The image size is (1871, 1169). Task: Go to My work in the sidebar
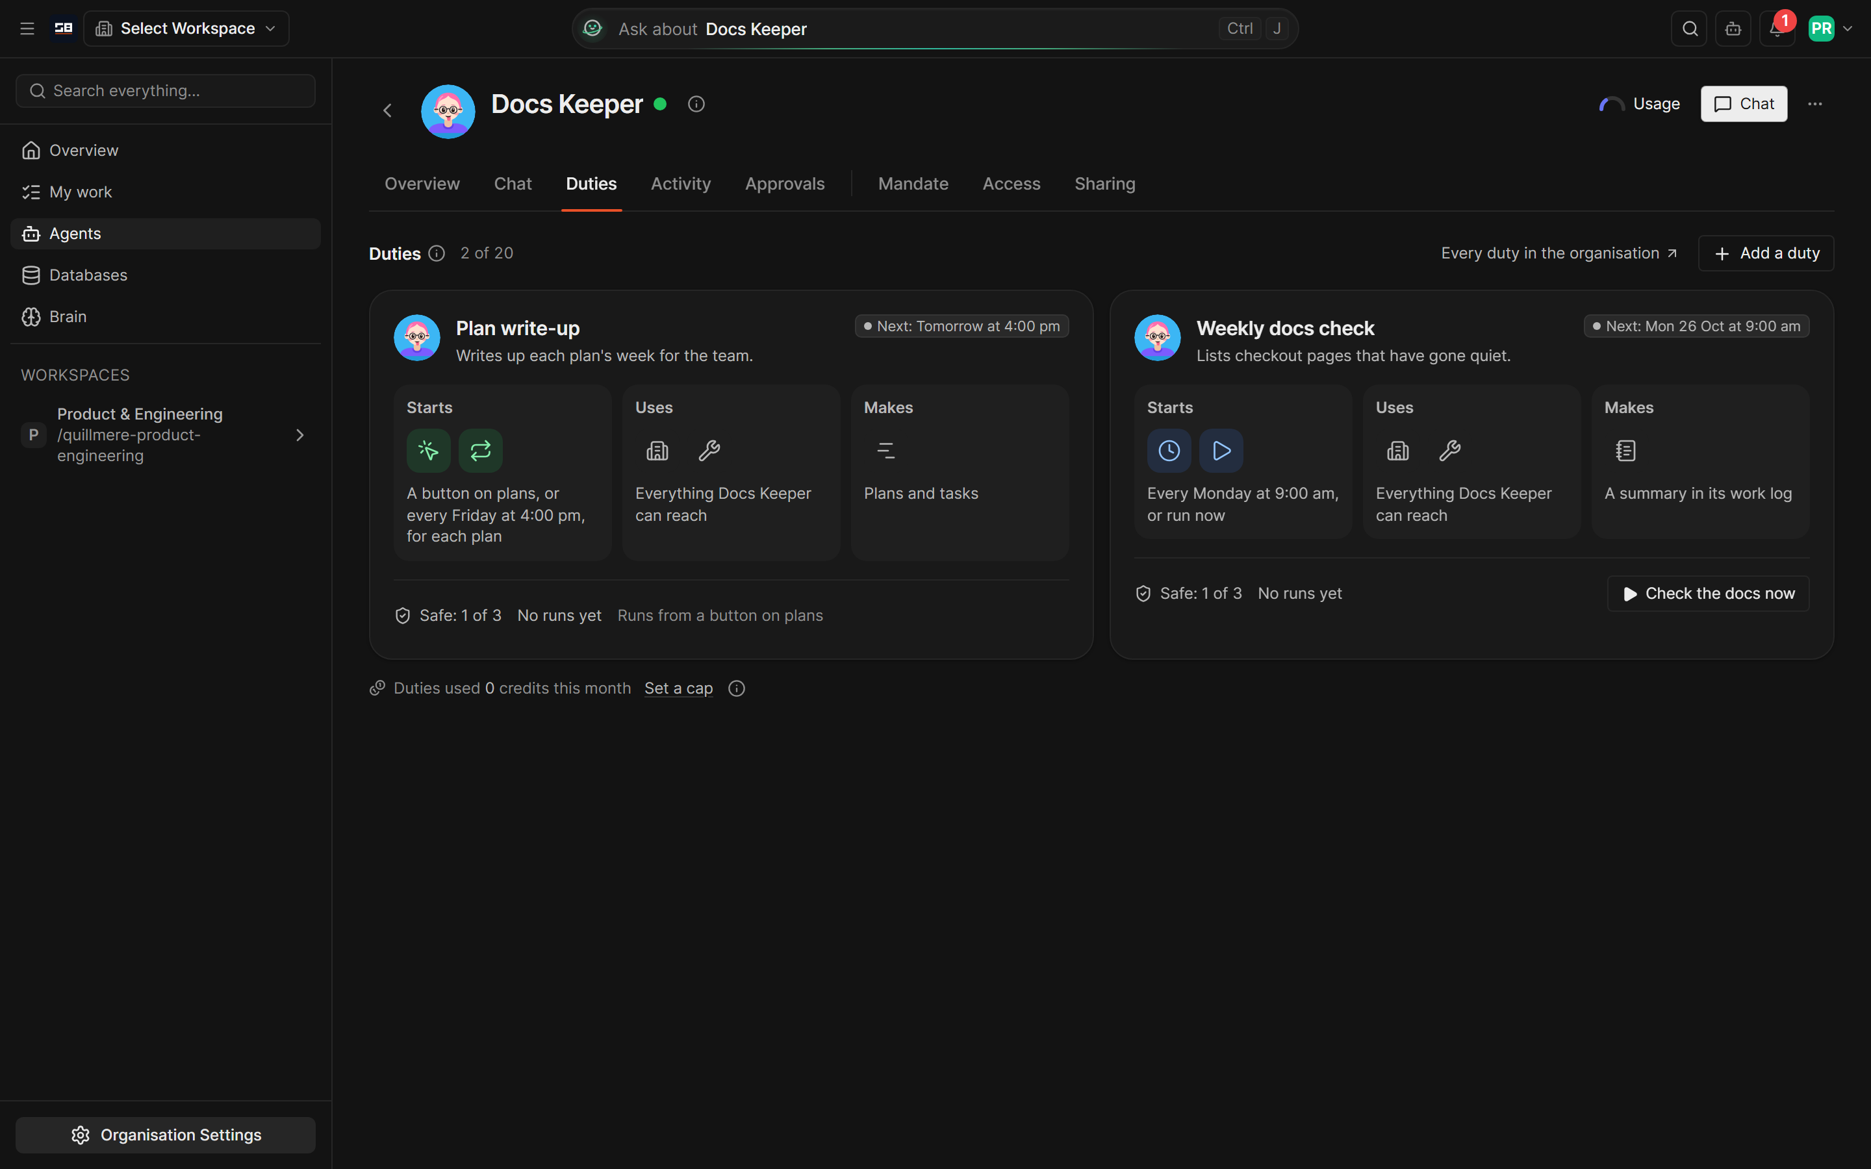pos(166,192)
